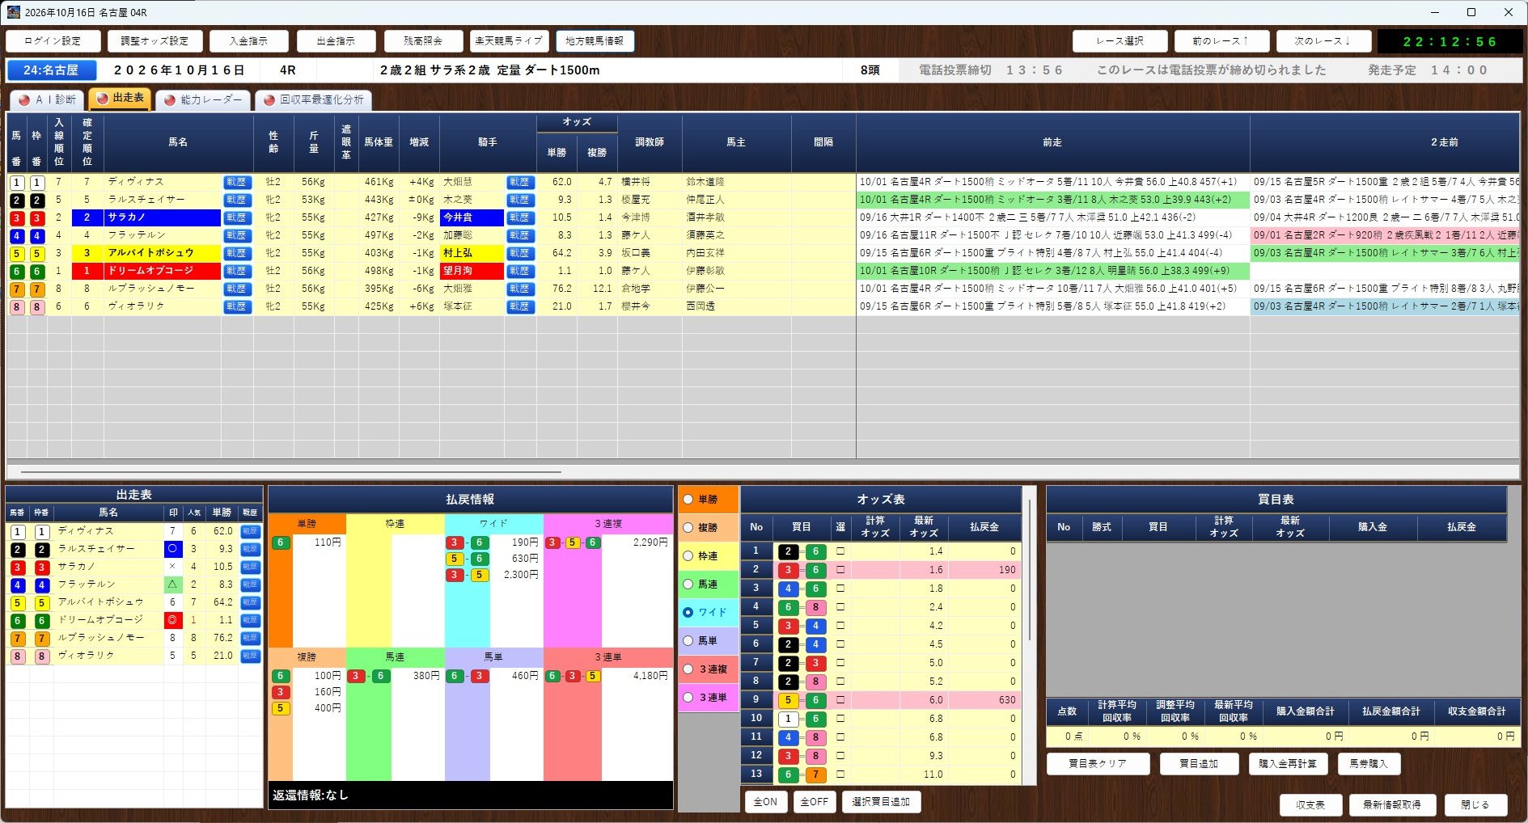The height and width of the screenshot is (823, 1528).
Task: Select the 複勝 bet type radio
Action: [688, 528]
